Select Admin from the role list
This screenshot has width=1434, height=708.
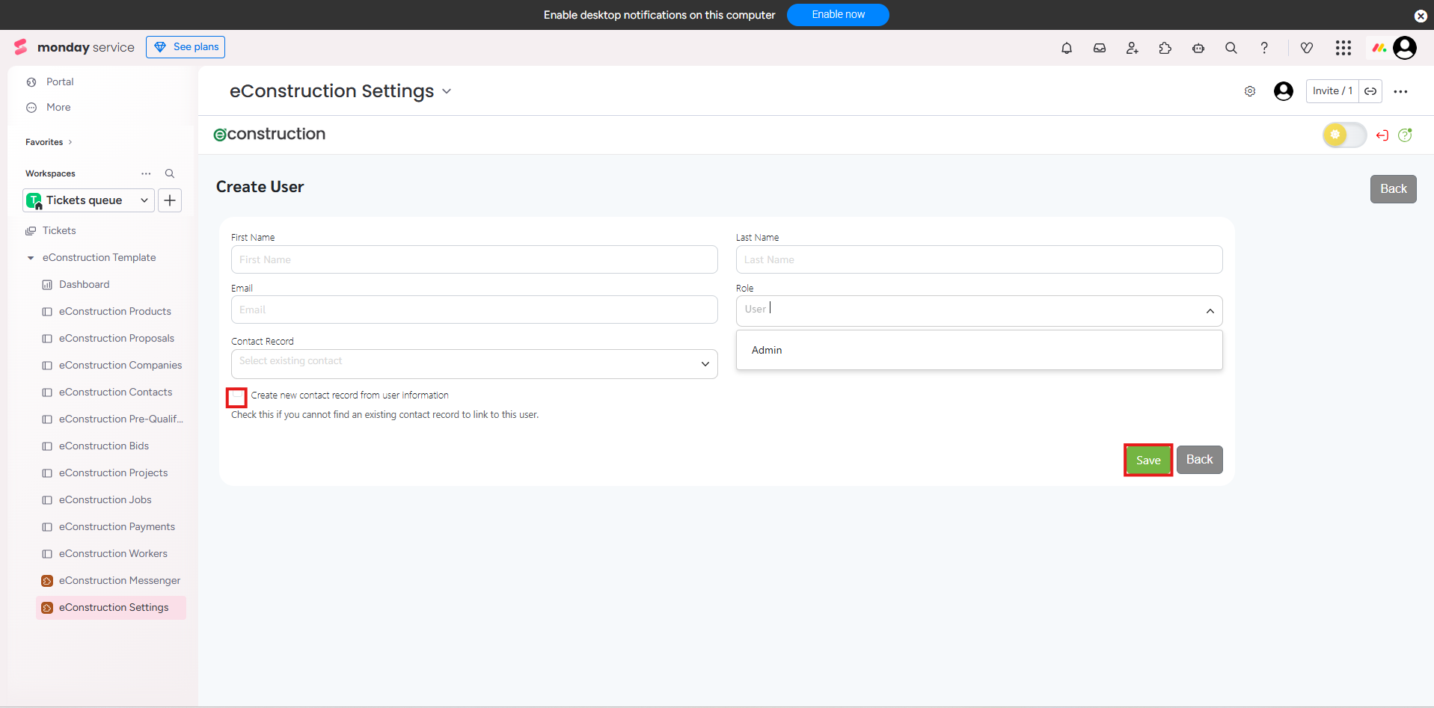coord(767,350)
